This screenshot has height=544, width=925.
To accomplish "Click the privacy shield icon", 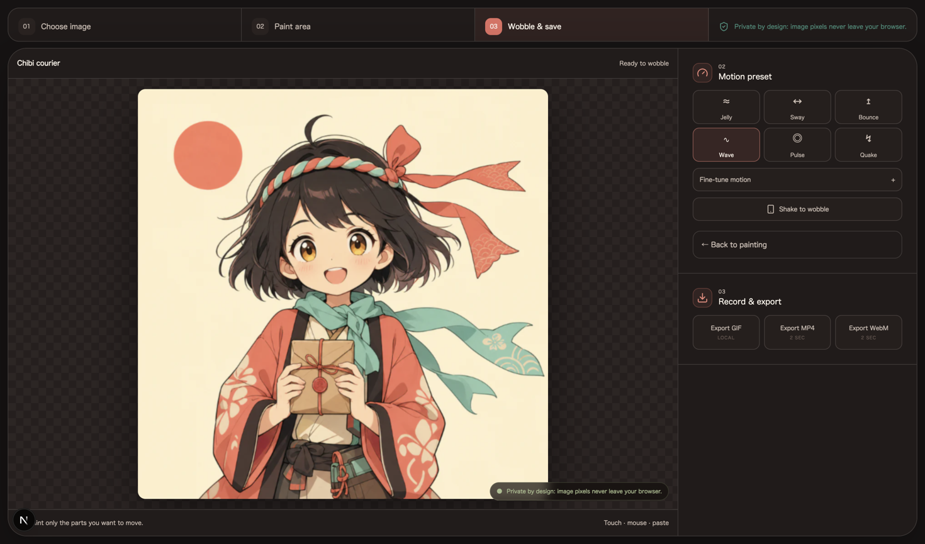I will pos(724,26).
